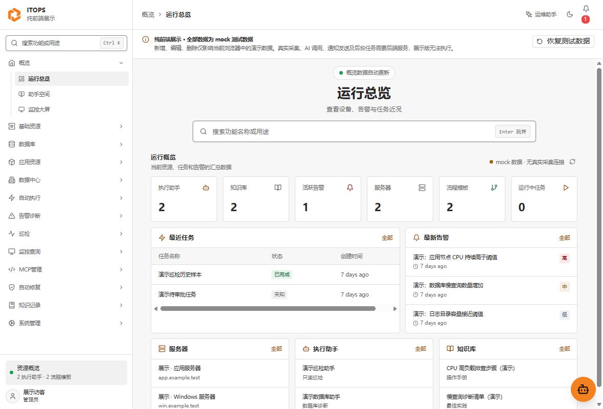Open 监控大屏 in sidebar

pyautogui.click(x=72, y=109)
